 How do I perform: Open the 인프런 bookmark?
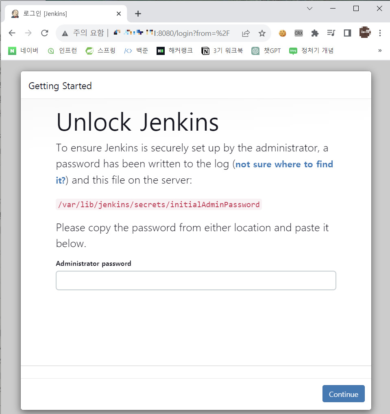click(62, 50)
